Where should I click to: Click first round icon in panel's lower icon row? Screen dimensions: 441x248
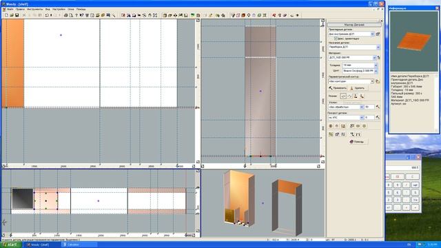pyautogui.click(x=331, y=126)
